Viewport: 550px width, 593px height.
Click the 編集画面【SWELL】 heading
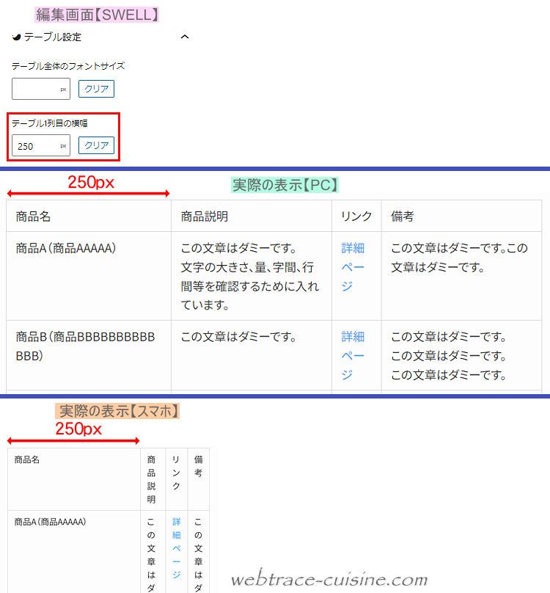[x=97, y=15]
